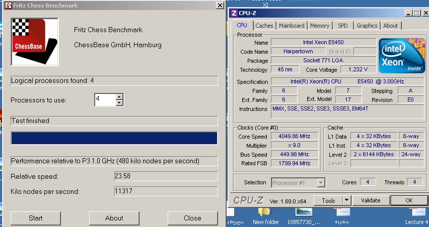Click the Multiplier x 9.0 value
Image resolution: width=429 pixels, height=227 pixels.
(x=295, y=146)
